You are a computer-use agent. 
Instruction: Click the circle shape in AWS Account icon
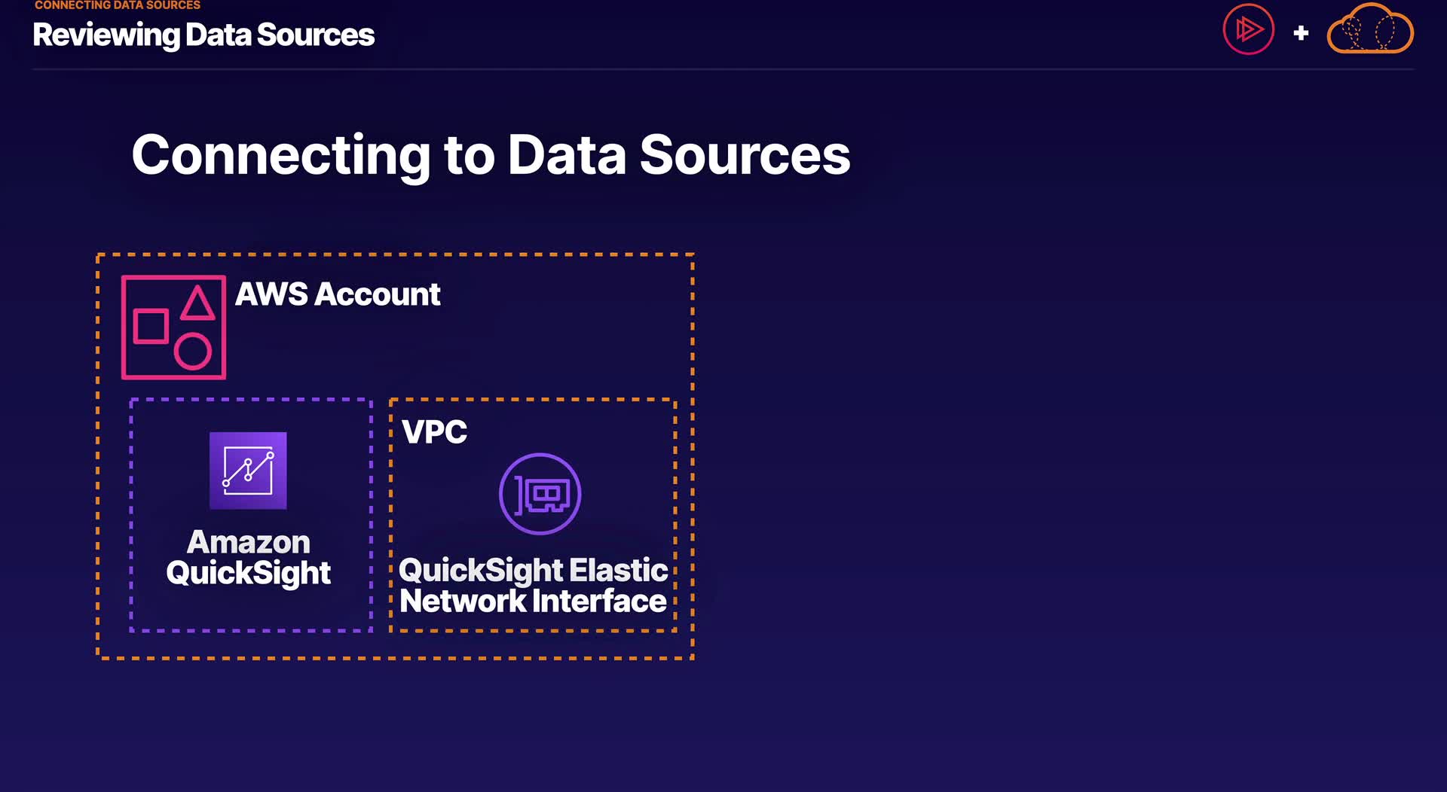point(193,351)
